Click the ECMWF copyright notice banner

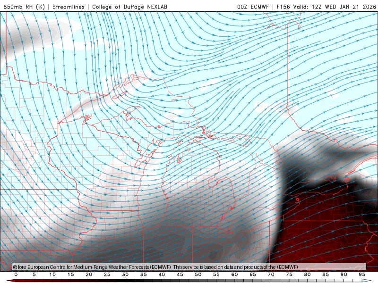coord(189,267)
